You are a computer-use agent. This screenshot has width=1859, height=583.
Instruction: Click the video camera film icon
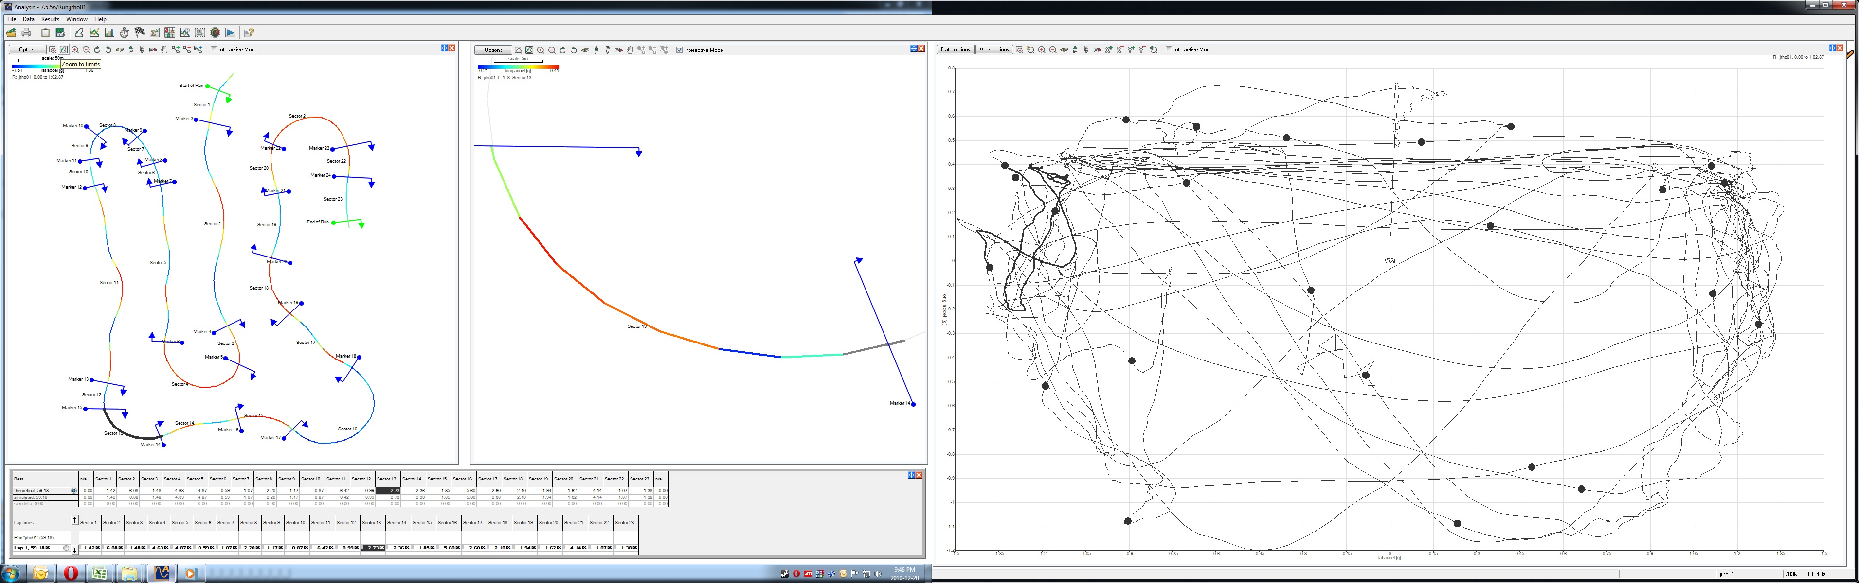pos(200,33)
